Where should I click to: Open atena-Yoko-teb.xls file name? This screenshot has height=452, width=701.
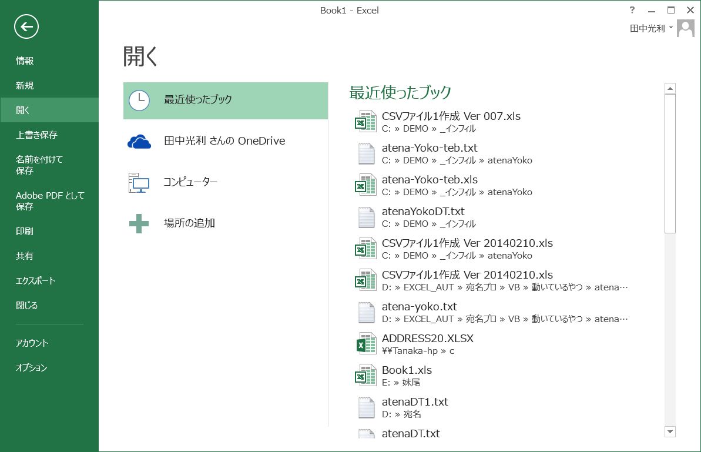[430, 180]
